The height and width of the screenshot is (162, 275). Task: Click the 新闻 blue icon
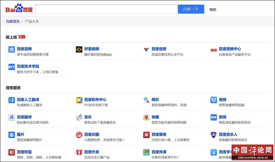click(x=213, y=118)
